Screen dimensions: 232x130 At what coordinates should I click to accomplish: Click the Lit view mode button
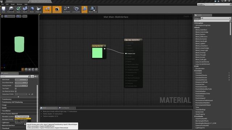coord(19,16)
